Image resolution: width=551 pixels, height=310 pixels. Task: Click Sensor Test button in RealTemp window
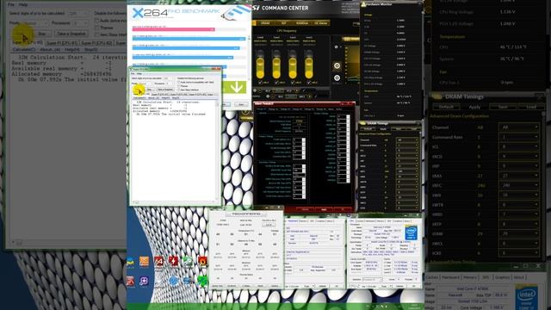[218, 286]
